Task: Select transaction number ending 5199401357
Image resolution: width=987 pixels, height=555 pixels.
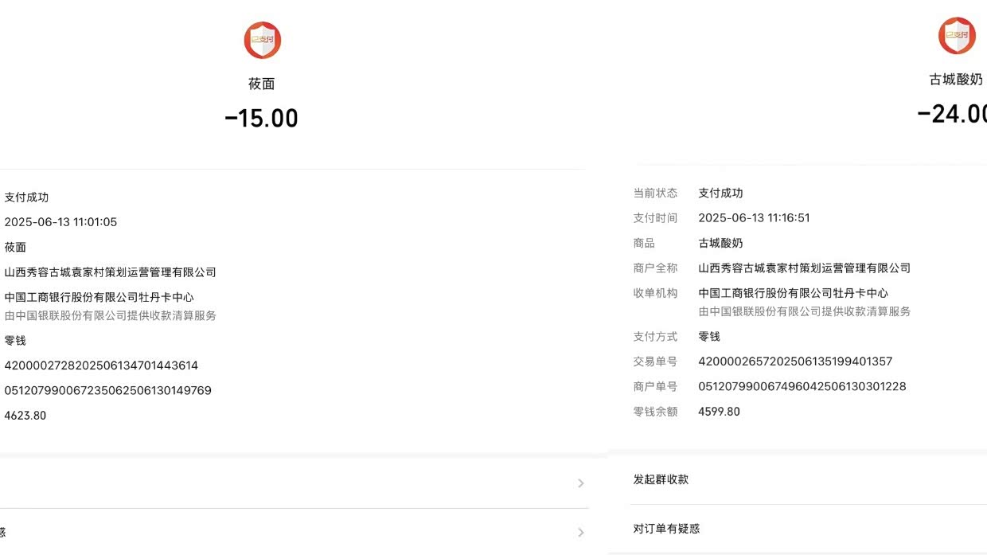Action: (x=795, y=362)
